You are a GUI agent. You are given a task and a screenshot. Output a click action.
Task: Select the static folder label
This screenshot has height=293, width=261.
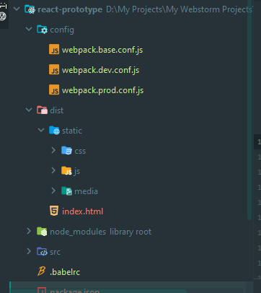click(x=72, y=131)
